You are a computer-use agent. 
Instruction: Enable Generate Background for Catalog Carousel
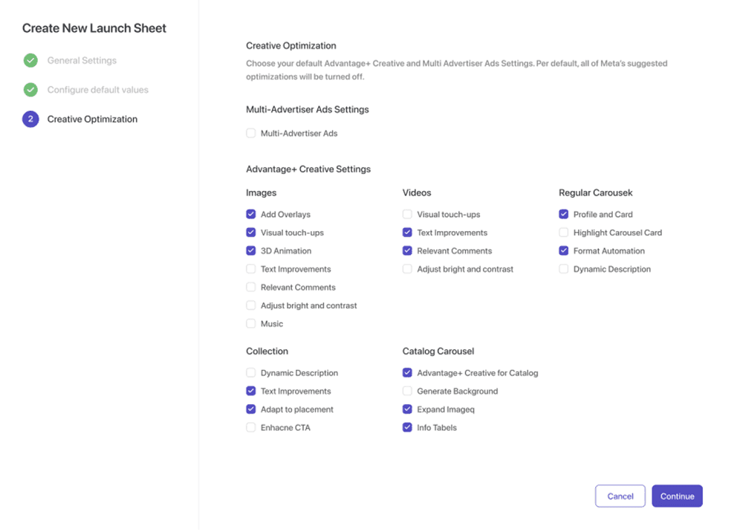[x=407, y=391]
